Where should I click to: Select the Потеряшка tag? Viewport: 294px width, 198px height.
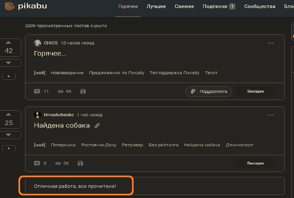[x=63, y=145]
